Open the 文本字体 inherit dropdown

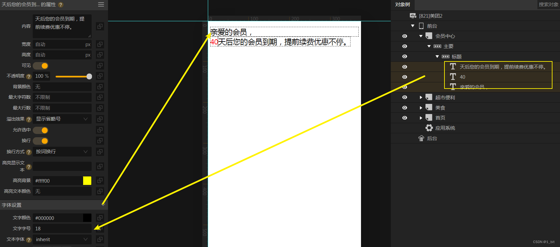click(62, 239)
